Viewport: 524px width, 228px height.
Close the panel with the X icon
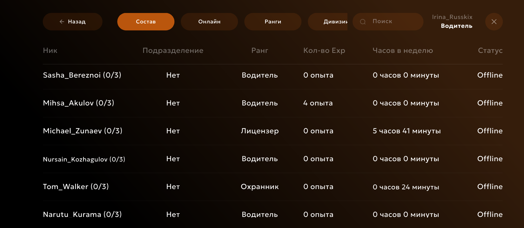[494, 22]
